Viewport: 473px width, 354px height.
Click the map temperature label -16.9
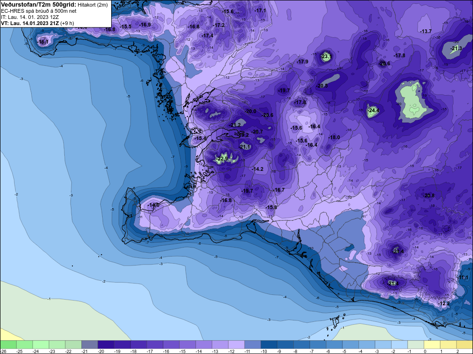tap(145, 25)
